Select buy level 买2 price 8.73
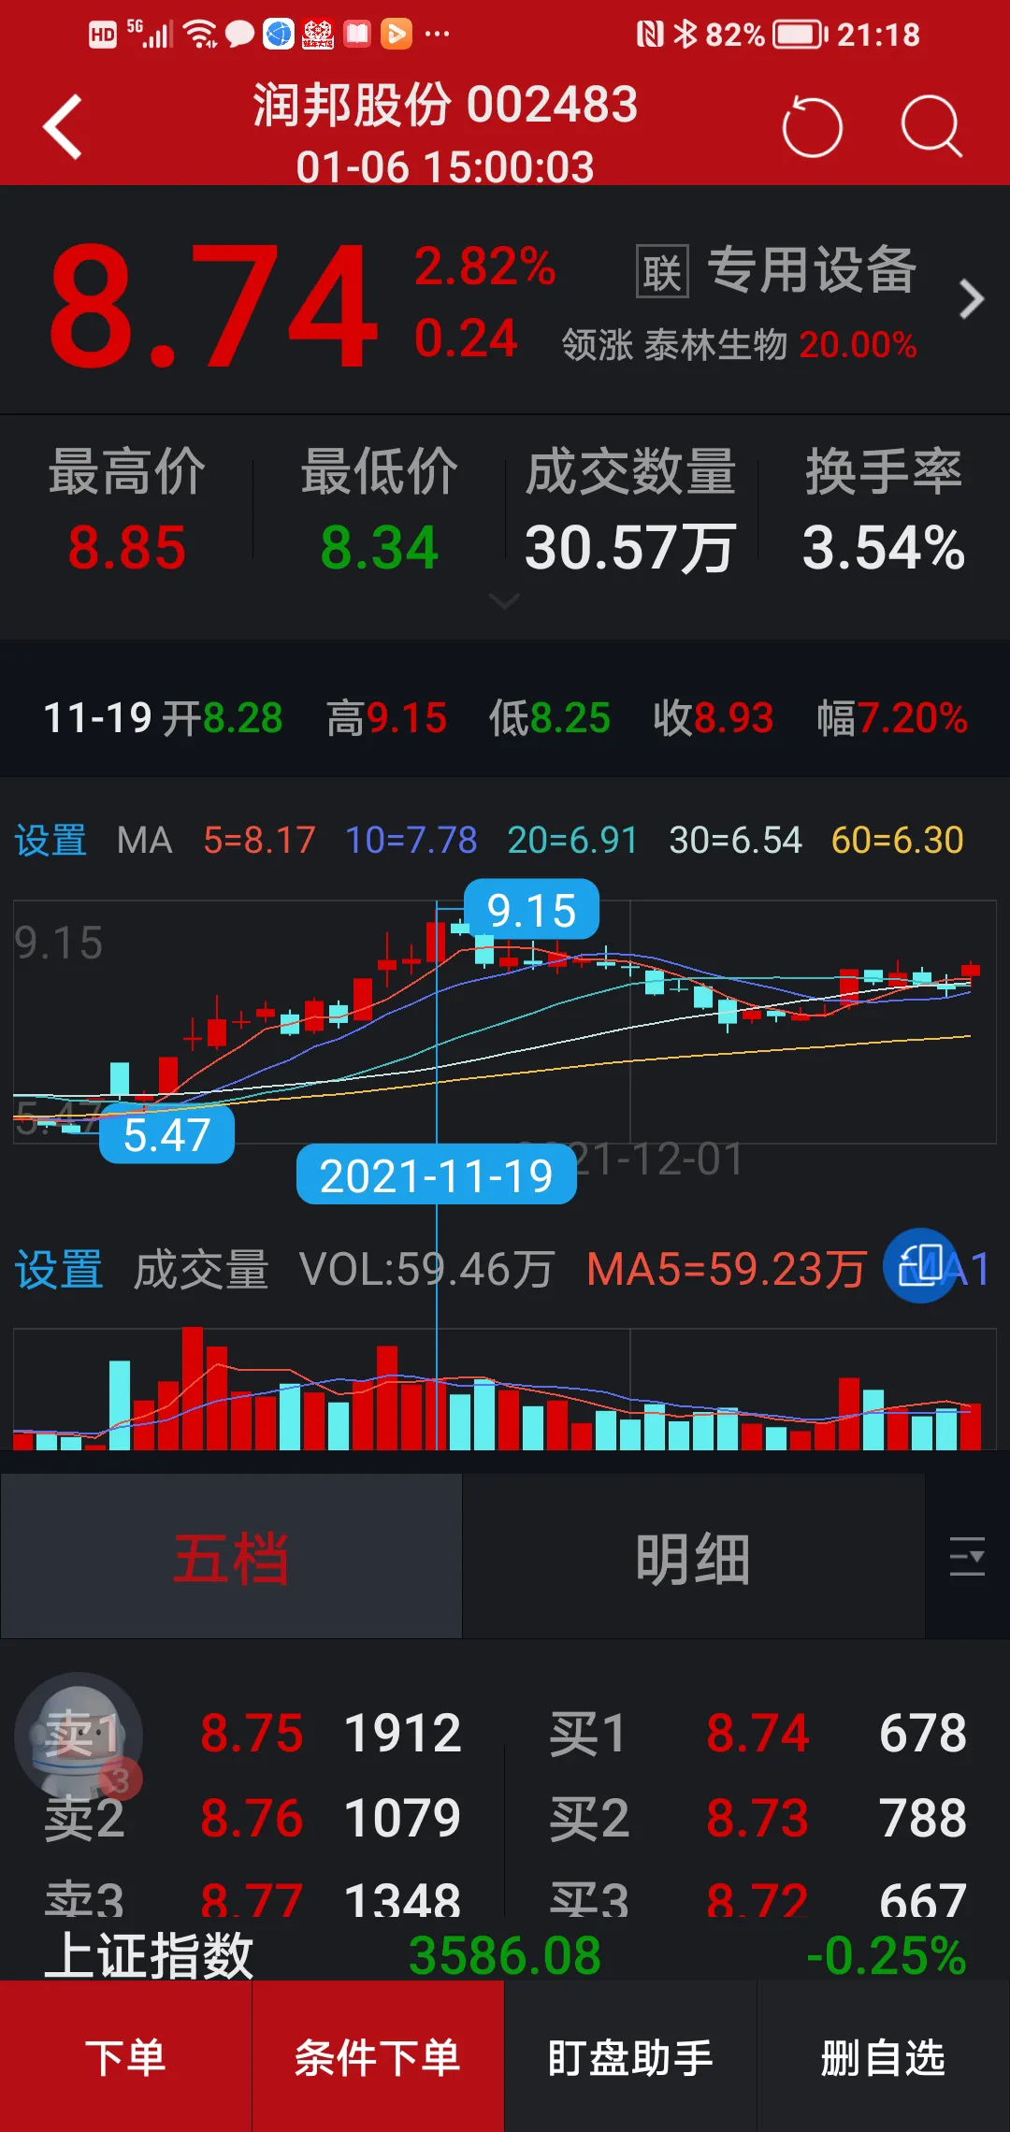This screenshot has width=1010, height=2132. (x=757, y=1818)
